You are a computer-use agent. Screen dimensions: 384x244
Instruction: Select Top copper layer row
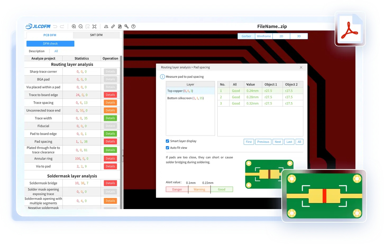(x=190, y=91)
